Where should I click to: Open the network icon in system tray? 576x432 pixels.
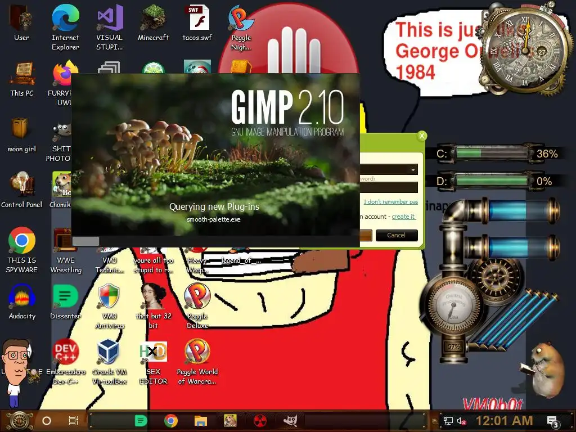(x=448, y=421)
